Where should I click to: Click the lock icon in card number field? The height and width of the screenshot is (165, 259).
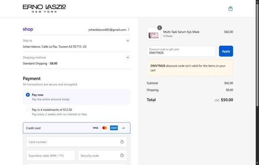(x=122, y=142)
